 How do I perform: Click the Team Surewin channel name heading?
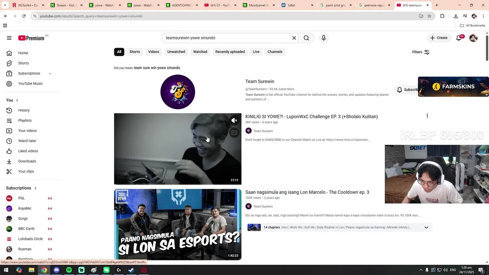tap(260, 81)
